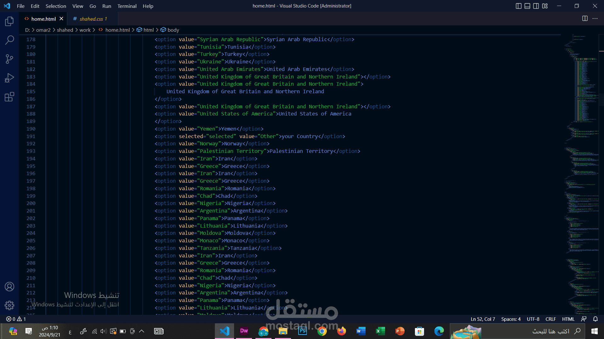Open Source Control view
604x339 pixels.
[x=9, y=59]
